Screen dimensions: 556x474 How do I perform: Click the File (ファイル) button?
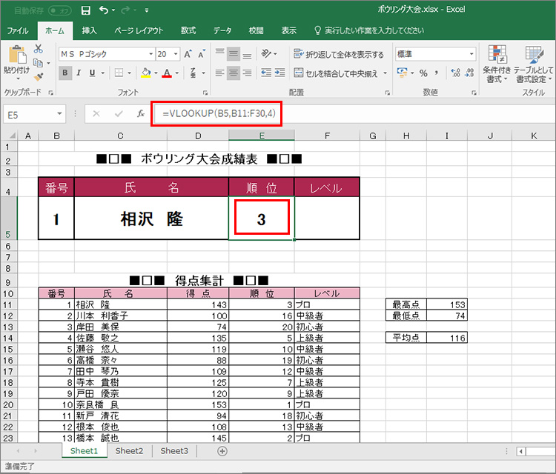pos(18,31)
